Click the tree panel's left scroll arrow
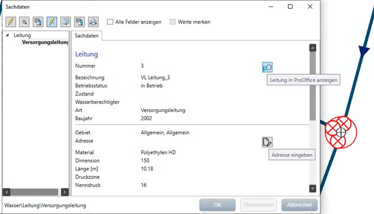The image size is (374, 214). tap(6, 192)
